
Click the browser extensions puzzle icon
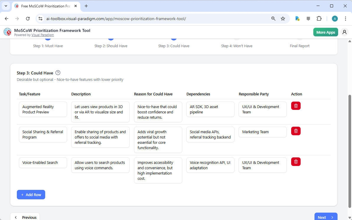[319, 18]
